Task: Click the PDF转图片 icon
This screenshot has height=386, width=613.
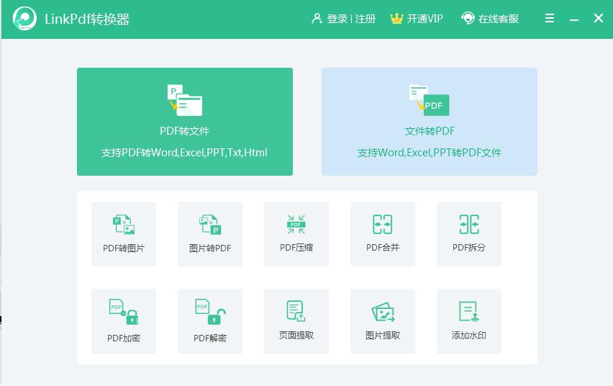Action: 124,224
